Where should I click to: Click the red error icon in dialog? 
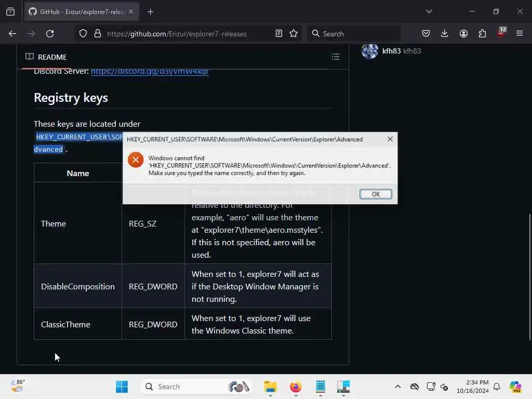coord(136,160)
